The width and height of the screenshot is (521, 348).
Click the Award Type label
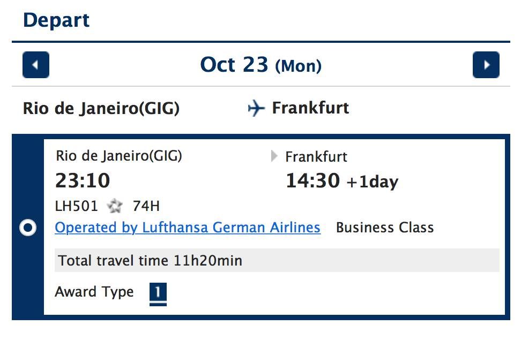[x=94, y=292]
